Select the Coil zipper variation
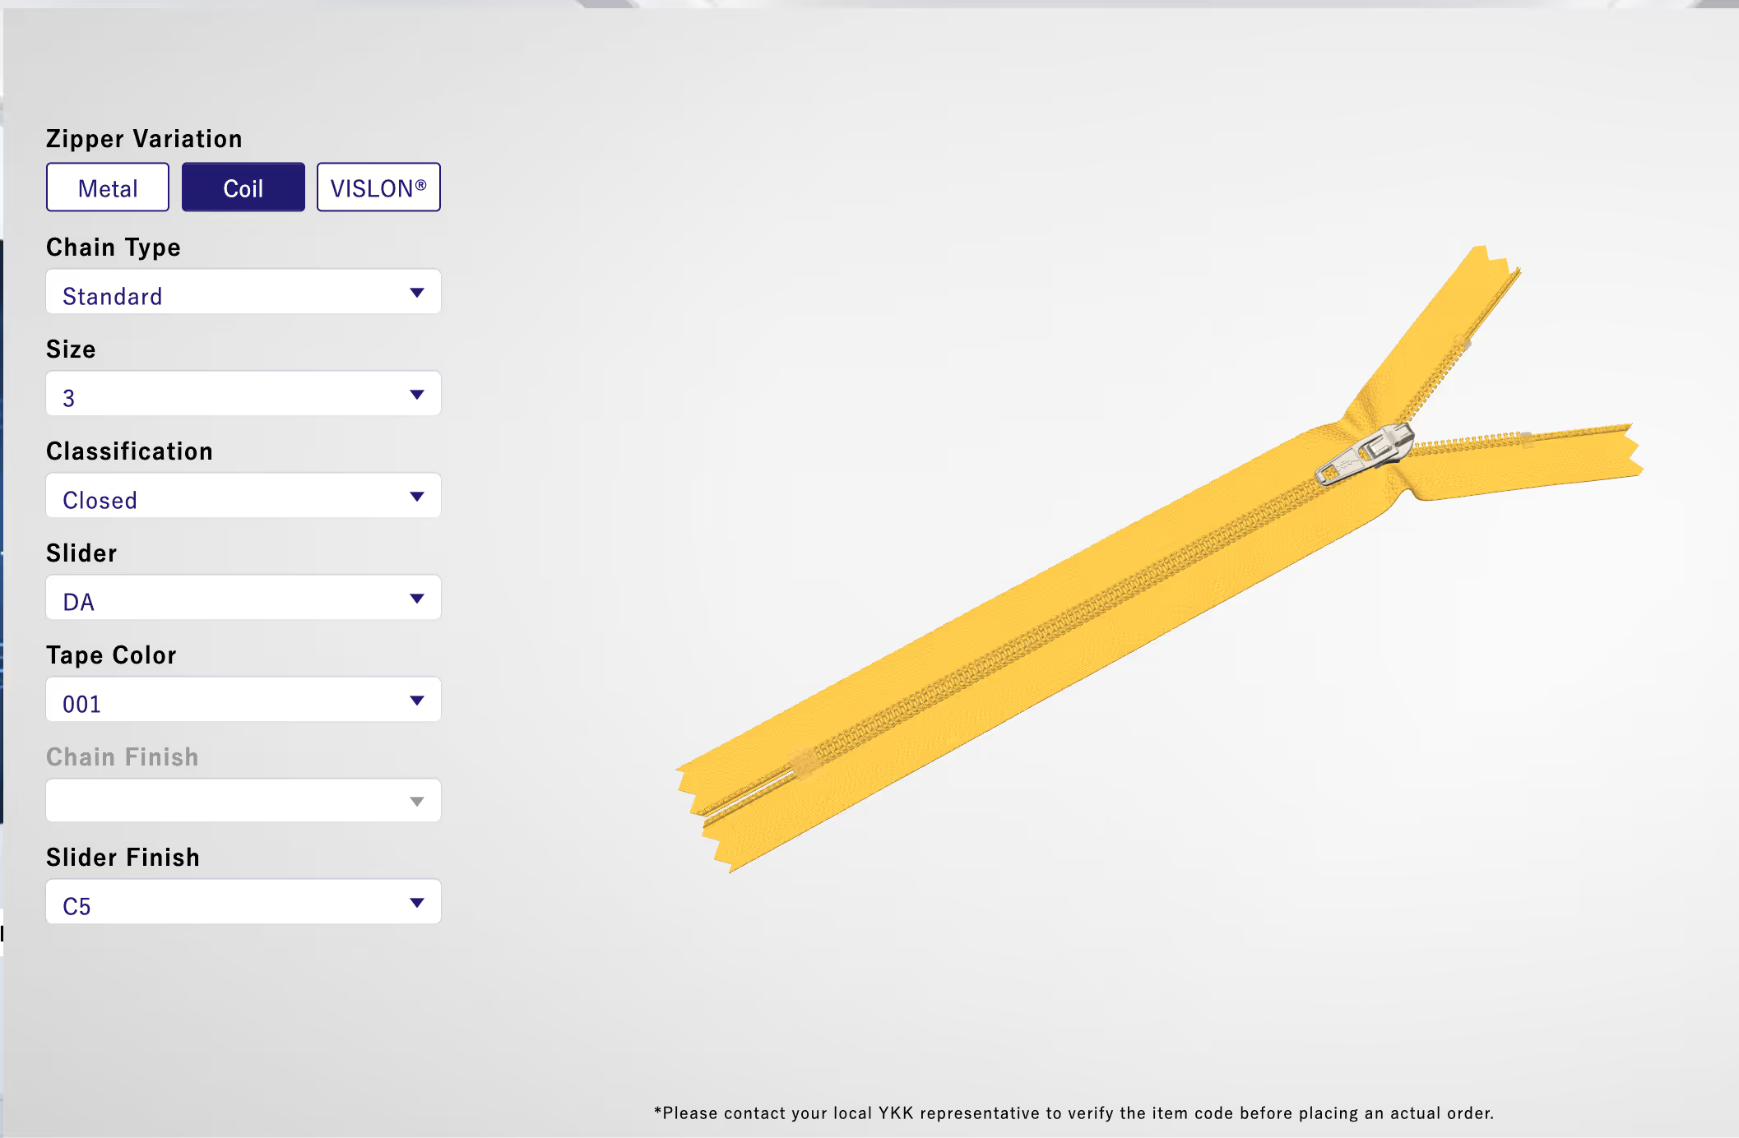 click(243, 187)
